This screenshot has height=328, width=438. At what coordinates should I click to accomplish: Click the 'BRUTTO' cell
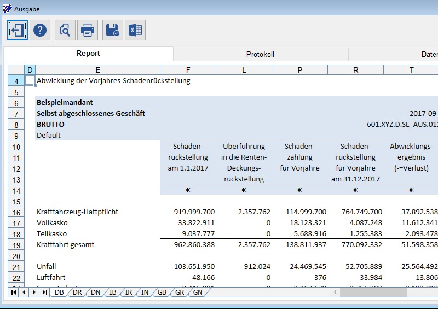pos(50,125)
